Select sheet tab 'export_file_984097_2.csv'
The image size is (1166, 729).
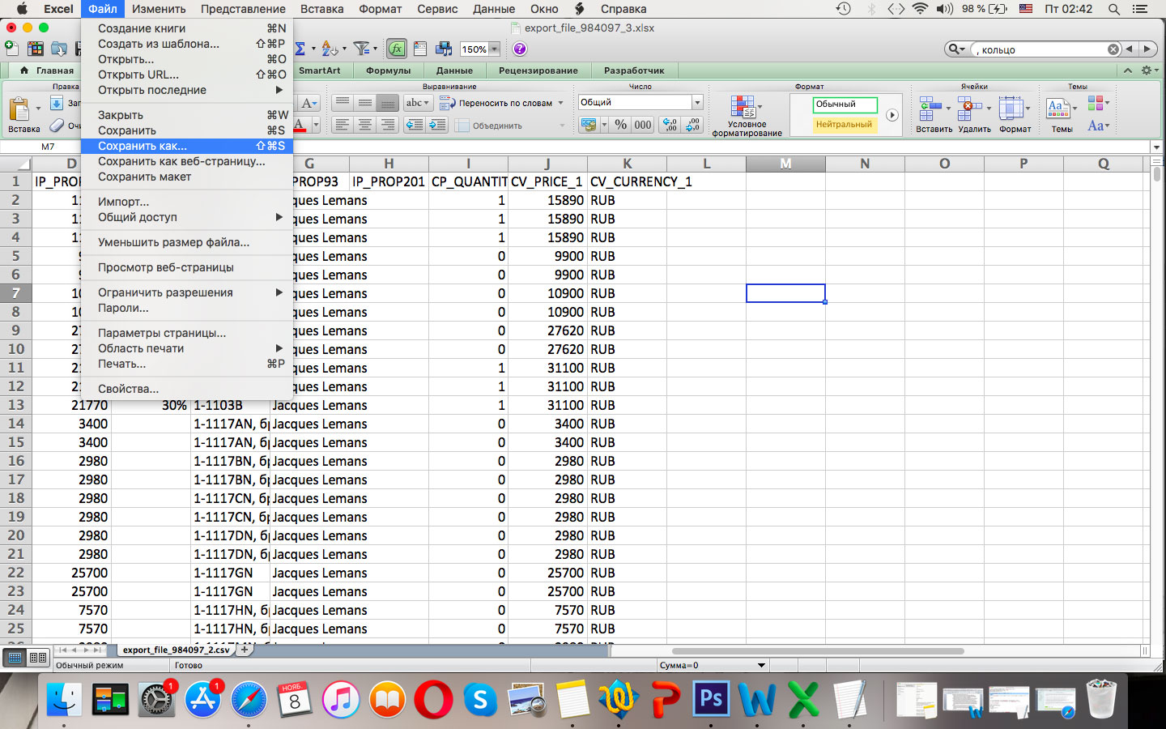[x=176, y=650]
